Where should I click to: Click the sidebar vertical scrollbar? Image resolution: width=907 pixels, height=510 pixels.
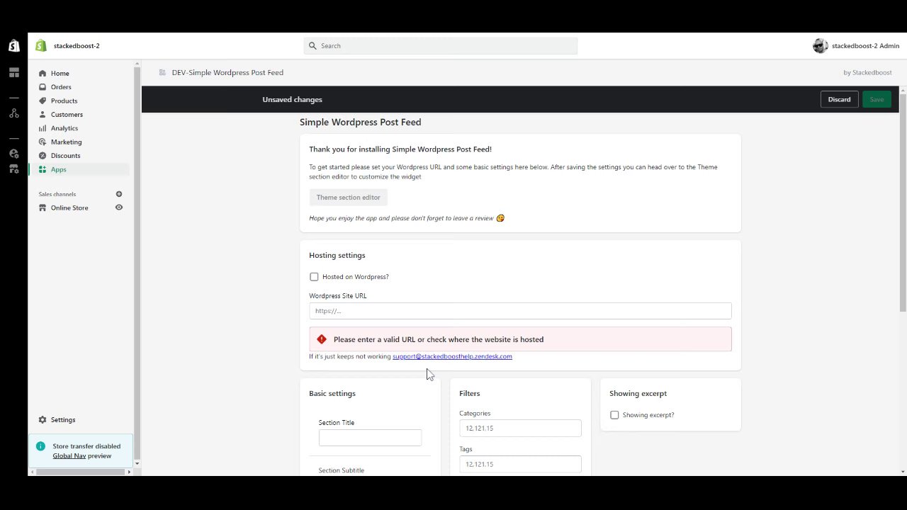[x=137, y=262]
